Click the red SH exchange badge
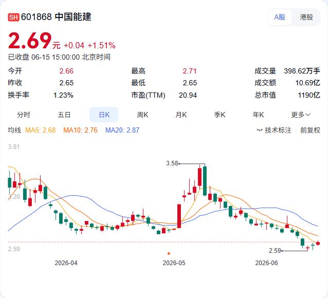Screen dimensions: 328x298 tap(13, 17)
